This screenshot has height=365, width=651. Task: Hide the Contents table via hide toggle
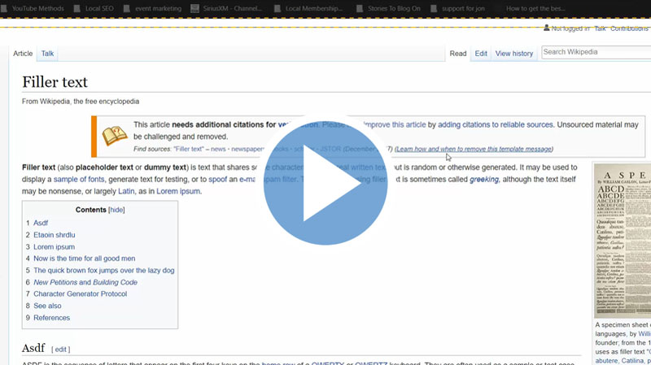pyautogui.click(x=117, y=210)
